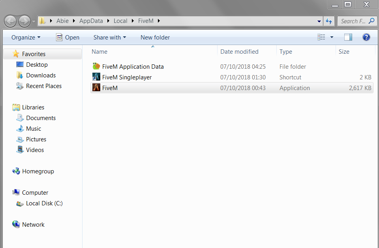Click the blue Help question mark icon
This screenshot has width=379, height=248.
click(366, 37)
